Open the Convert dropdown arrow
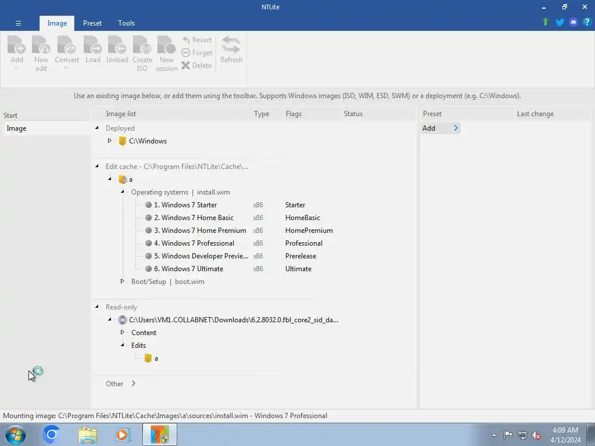The image size is (595, 446). coord(66,69)
